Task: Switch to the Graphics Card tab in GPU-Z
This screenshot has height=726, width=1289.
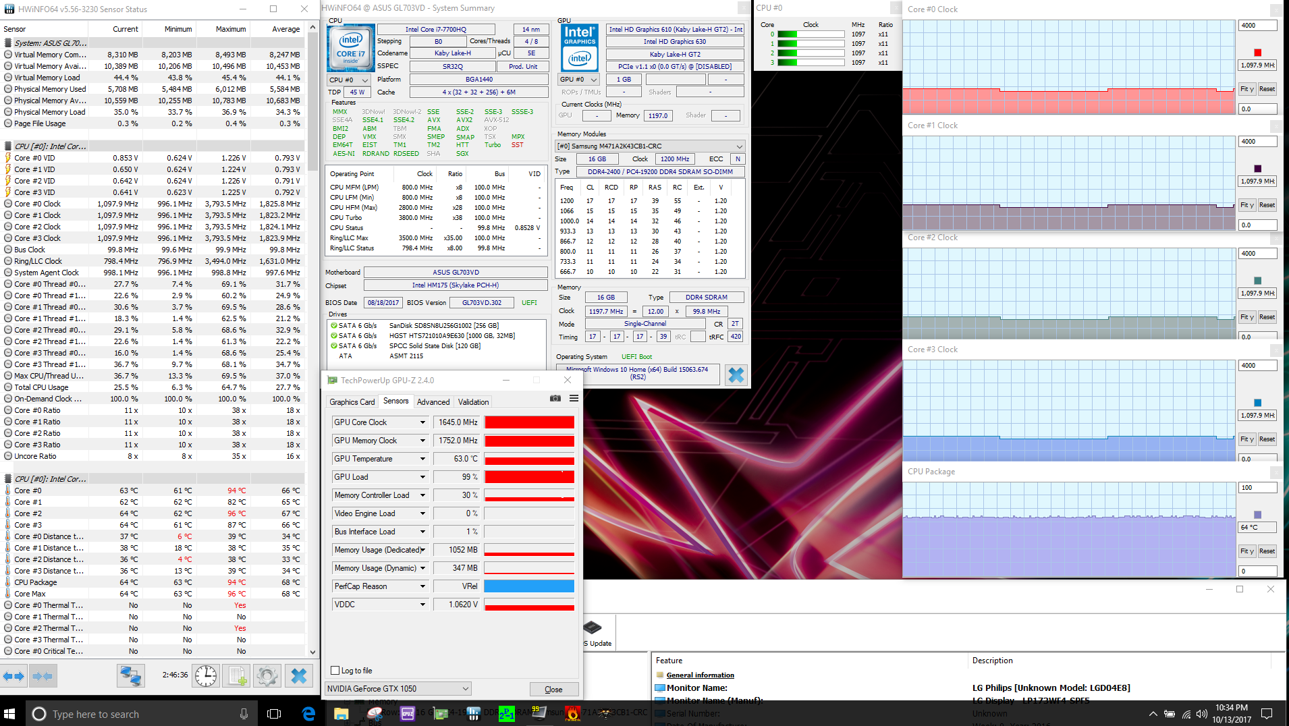Action: pos(352,402)
